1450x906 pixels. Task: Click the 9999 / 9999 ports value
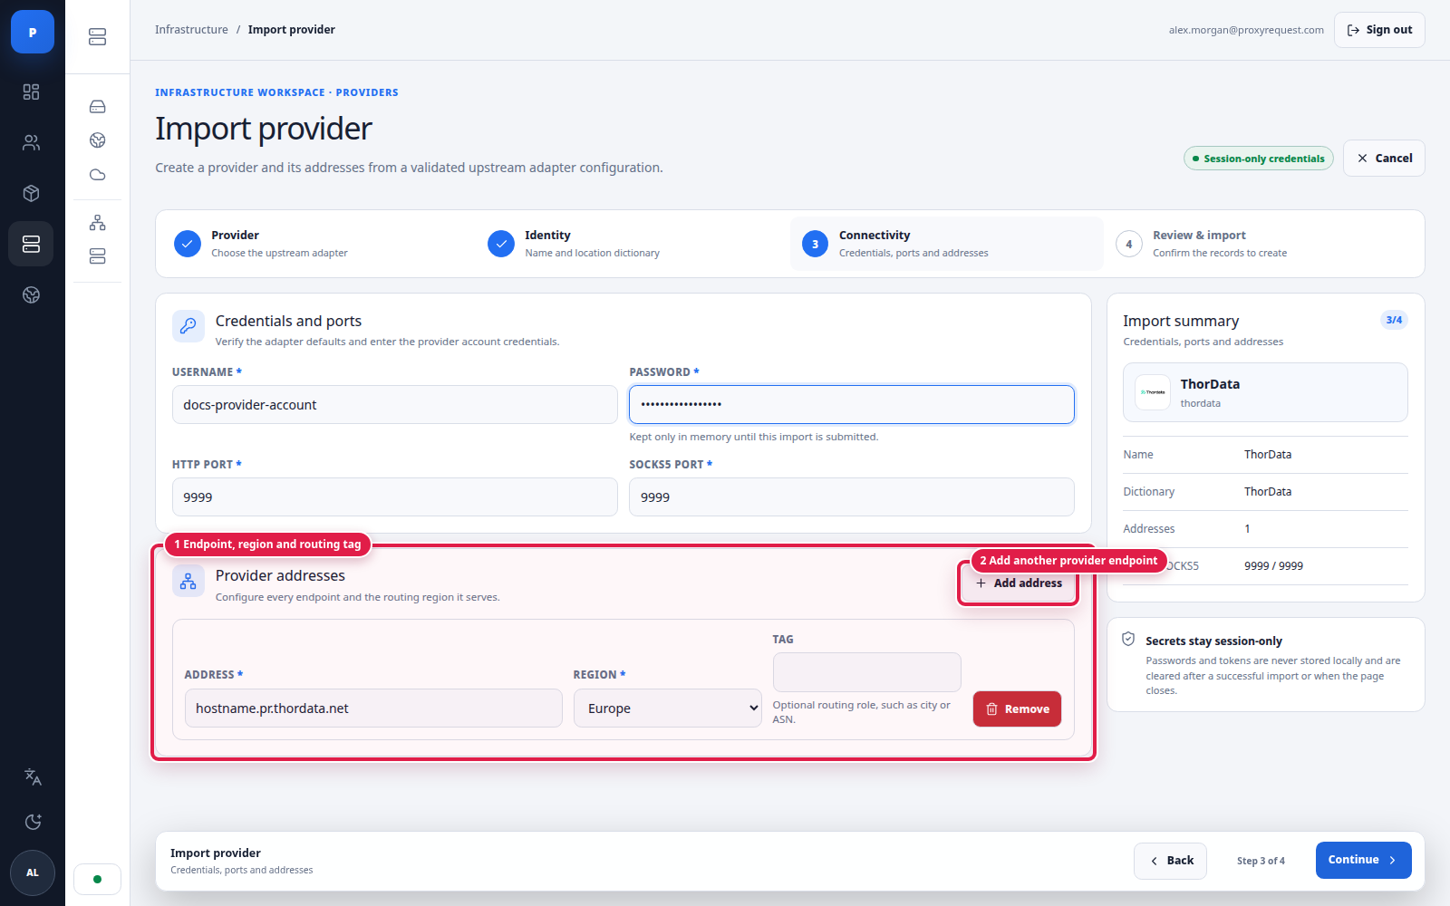(1273, 566)
